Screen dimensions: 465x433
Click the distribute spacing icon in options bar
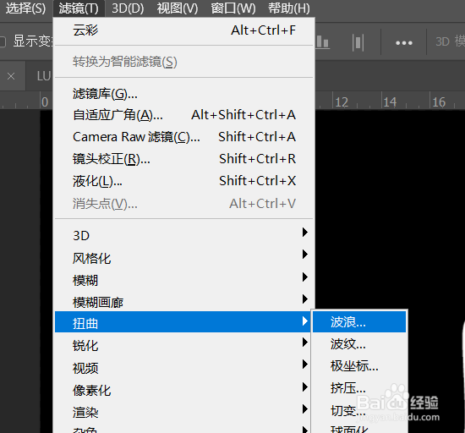tap(358, 42)
